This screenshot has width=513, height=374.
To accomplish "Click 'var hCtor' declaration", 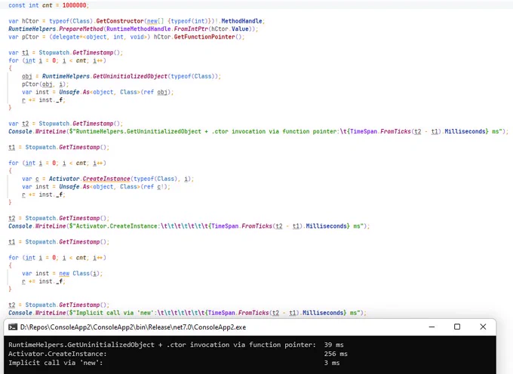I will point(23,21).
